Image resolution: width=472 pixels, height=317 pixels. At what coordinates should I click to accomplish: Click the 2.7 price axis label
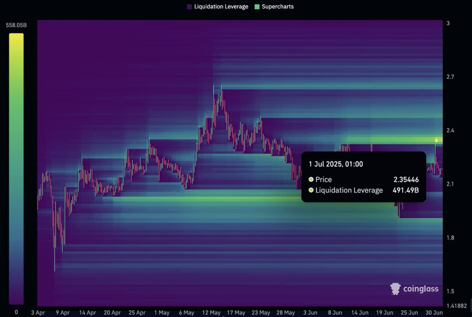pos(450,77)
